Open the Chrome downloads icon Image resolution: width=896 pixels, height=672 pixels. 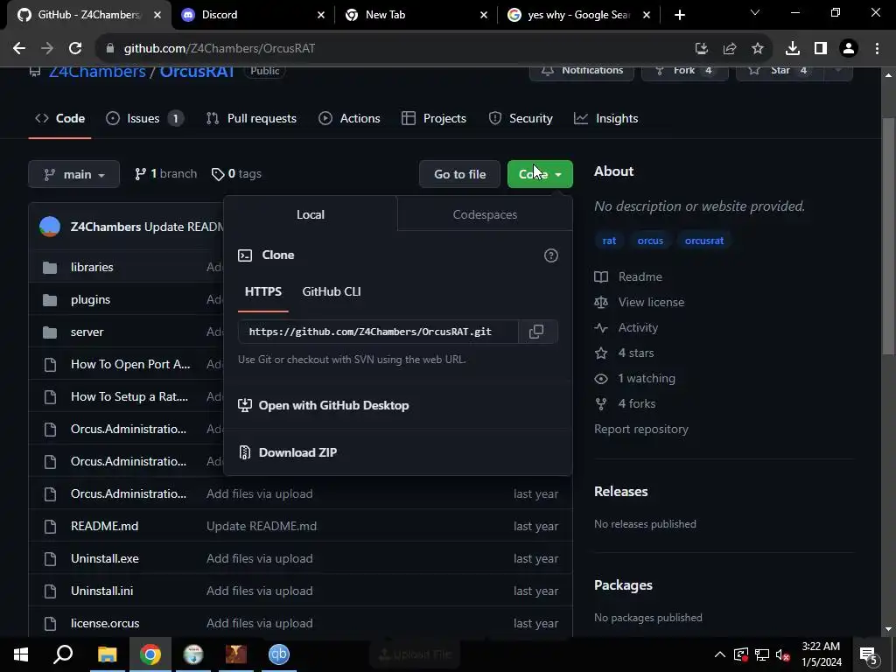793,49
